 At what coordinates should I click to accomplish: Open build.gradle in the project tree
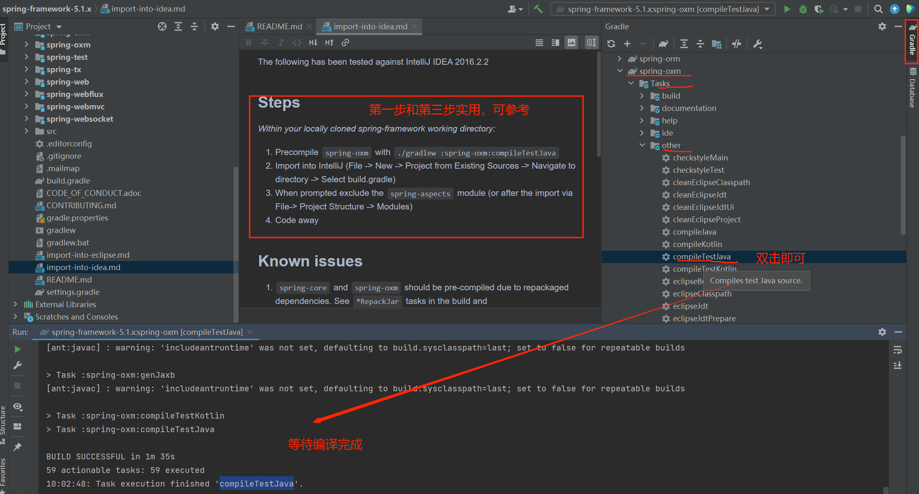[x=68, y=181]
